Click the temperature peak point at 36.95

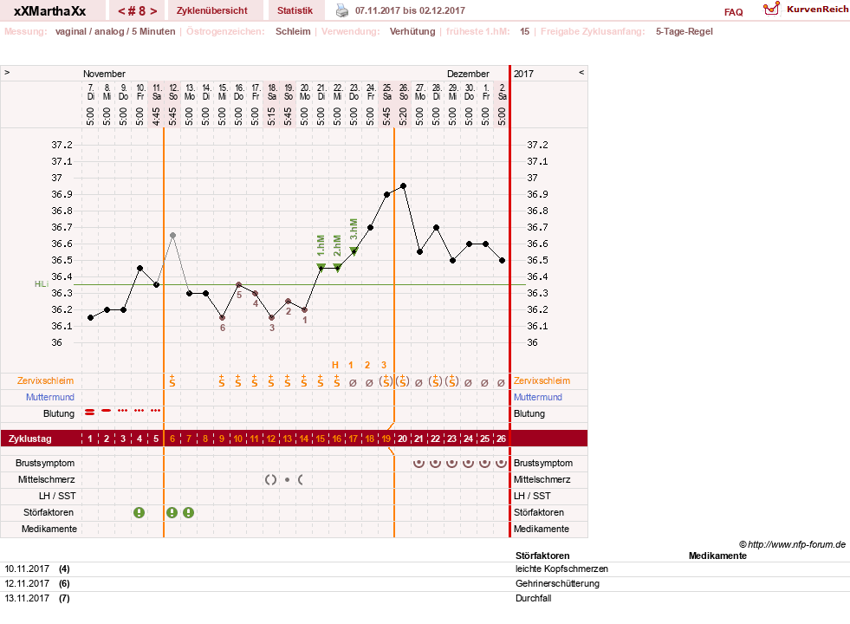403,186
